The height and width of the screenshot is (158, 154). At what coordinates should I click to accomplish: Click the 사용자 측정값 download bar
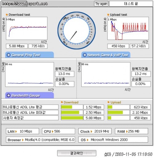click(x=72, y=118)
